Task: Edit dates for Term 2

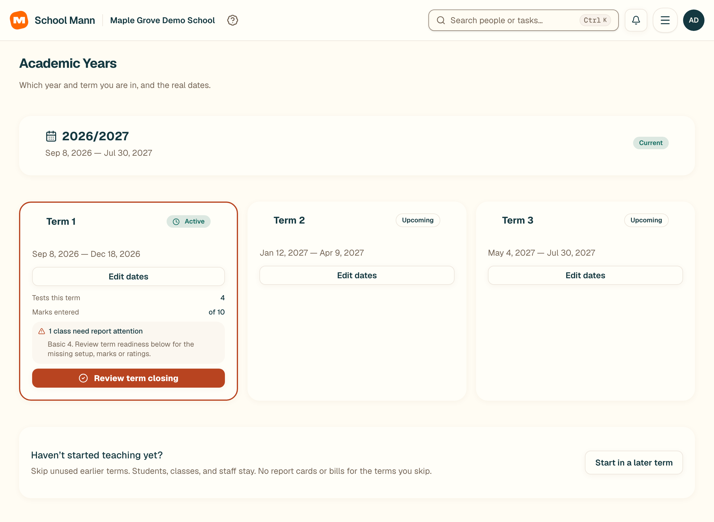Action: (357, 275)
